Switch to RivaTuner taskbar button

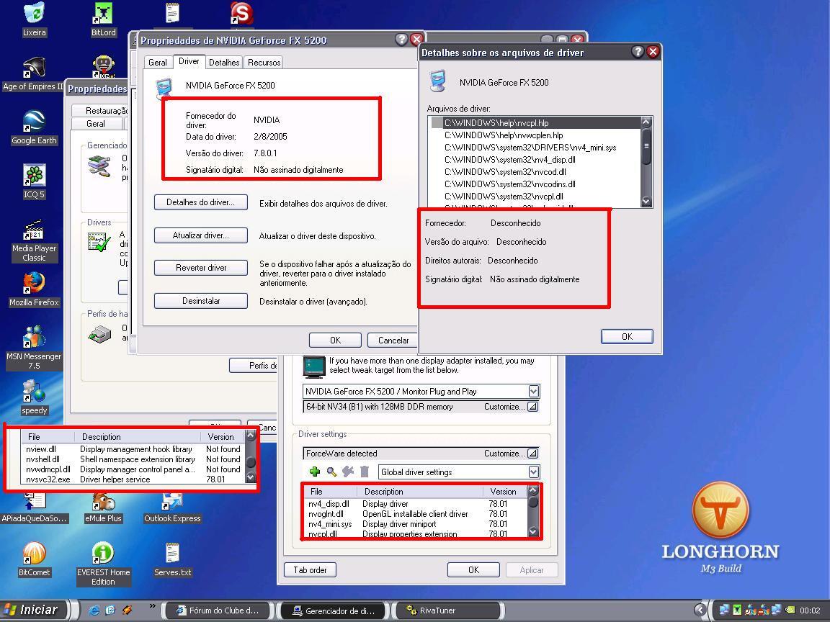(448, 610)
